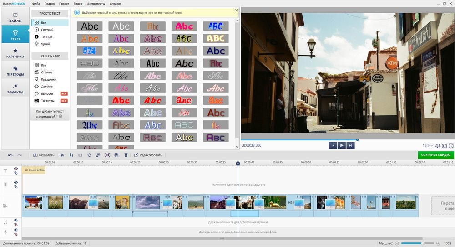Open fullscreen preview icon
The width and height of the screenshot is (455, 247).
(451, 145)
